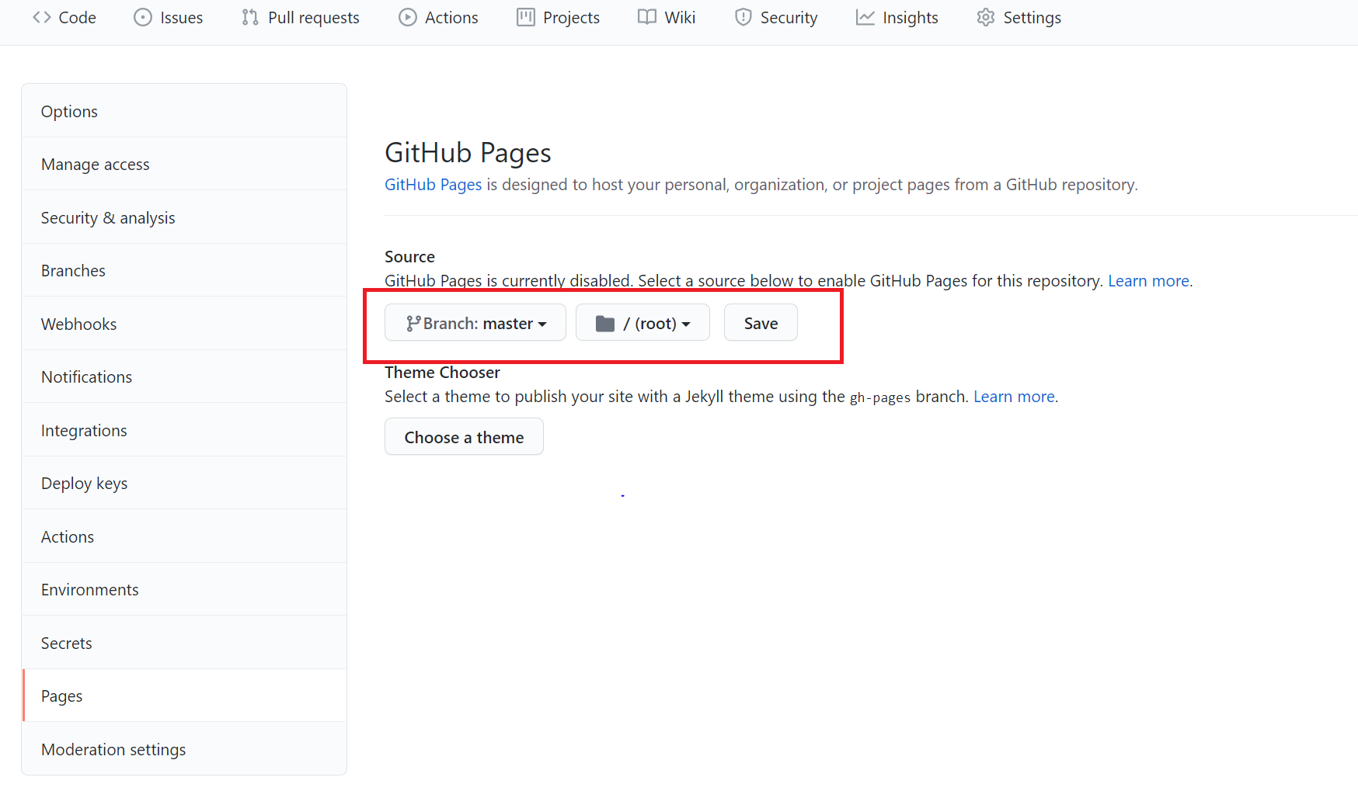Open Manage access in sidebar

(184, 164)
